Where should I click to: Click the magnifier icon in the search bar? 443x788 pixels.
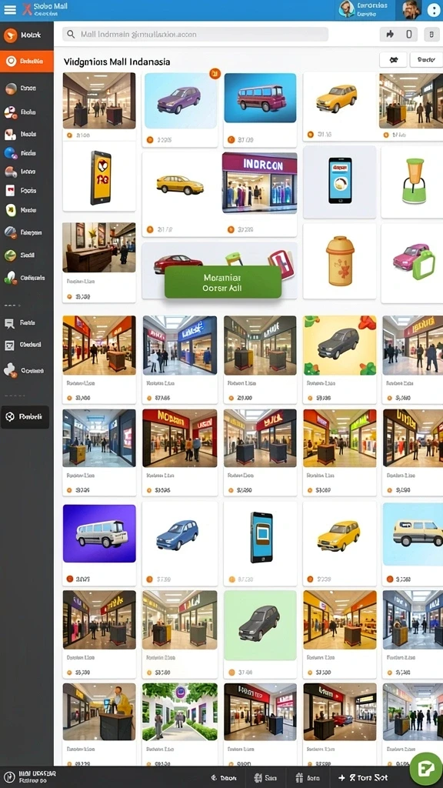pos(72,34)
